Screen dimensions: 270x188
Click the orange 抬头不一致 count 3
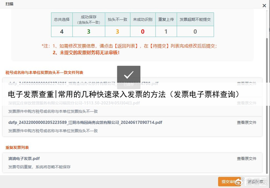(117, 32)
